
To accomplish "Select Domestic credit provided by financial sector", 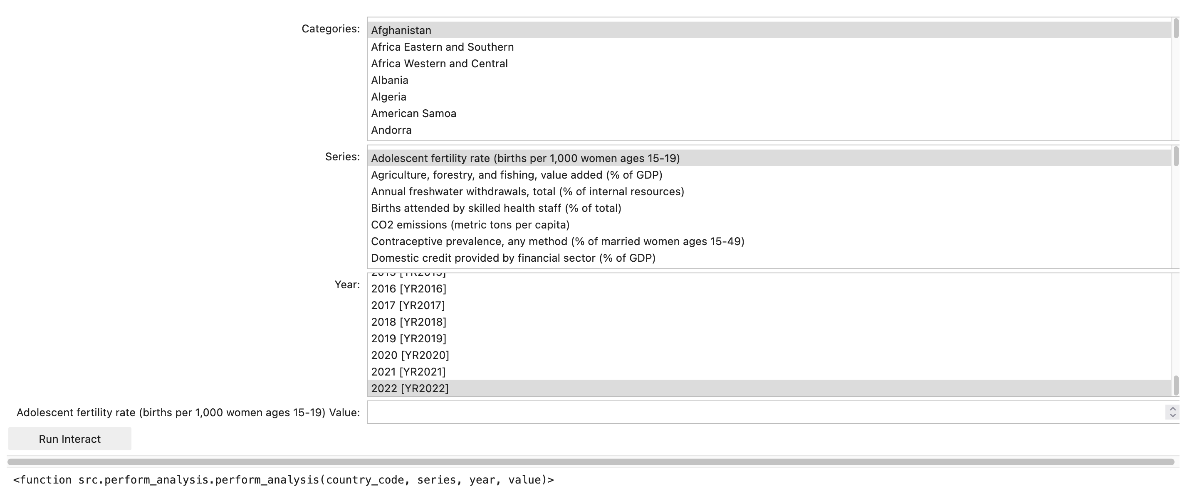I will coord(513,258).
